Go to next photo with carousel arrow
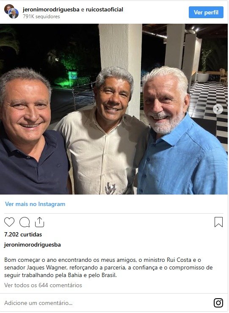Screen dimensions: 229x313 tap(218, 109)
